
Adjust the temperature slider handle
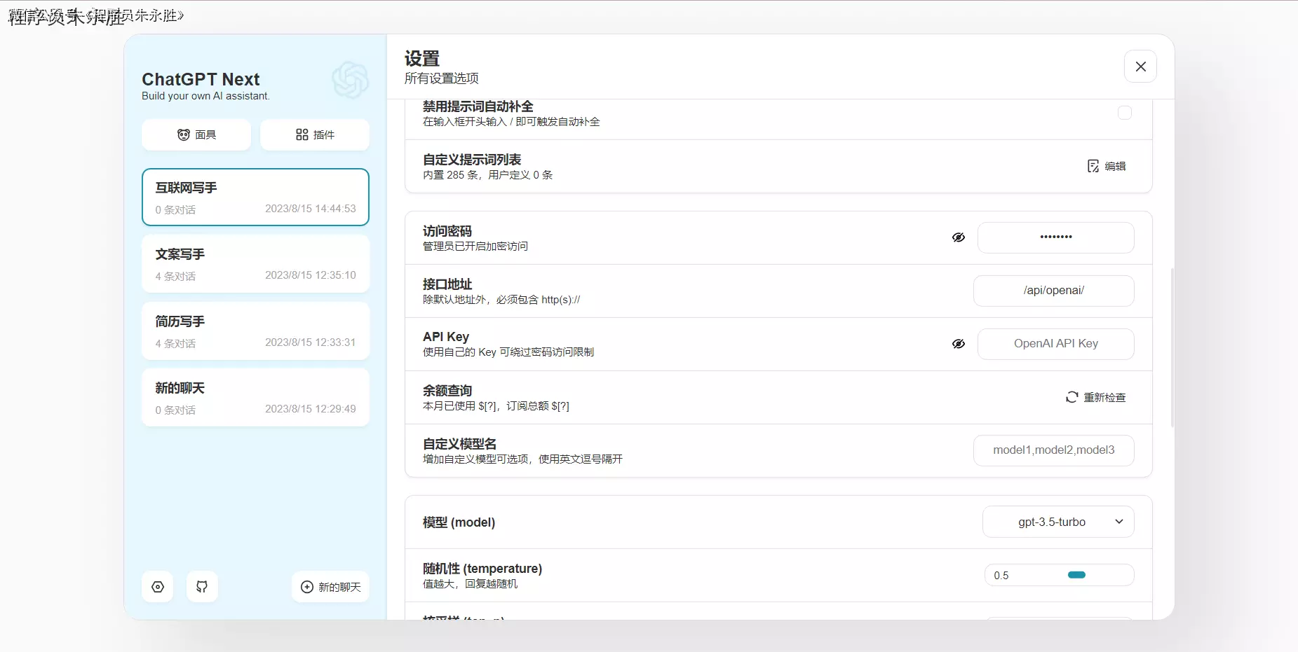(1076, 575)
